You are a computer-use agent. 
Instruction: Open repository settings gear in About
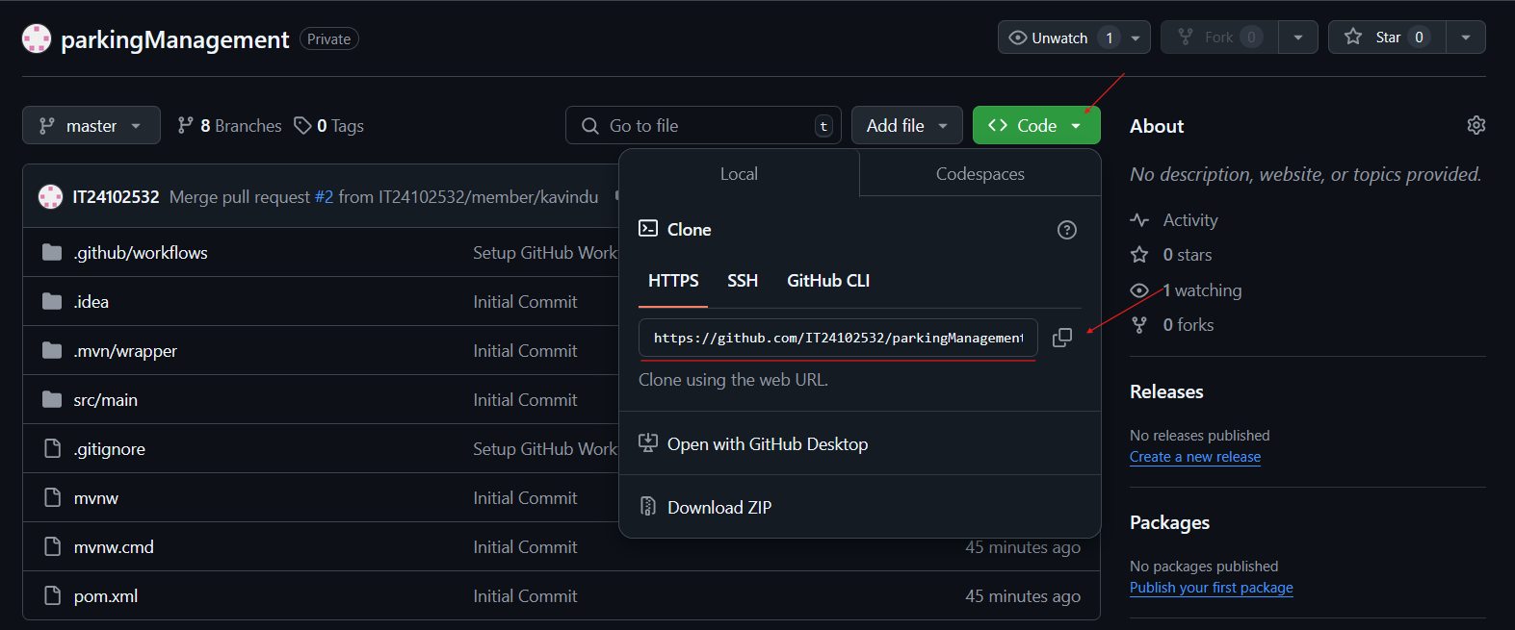click(x=1476, y=126)
